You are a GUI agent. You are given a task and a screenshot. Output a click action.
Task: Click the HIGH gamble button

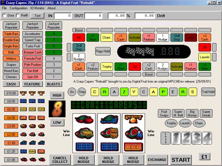point(57,95)
